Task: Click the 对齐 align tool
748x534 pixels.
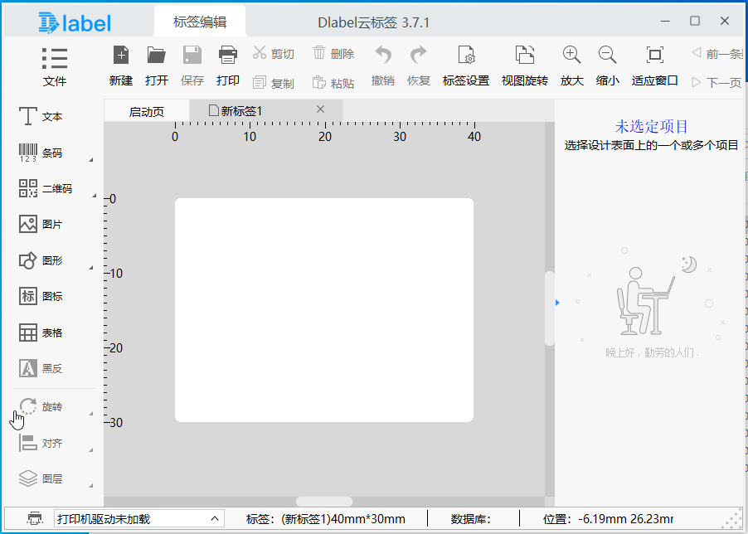Action: [41, 443]
